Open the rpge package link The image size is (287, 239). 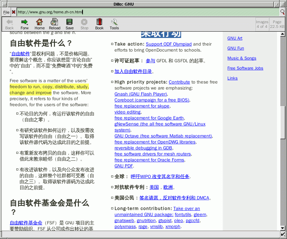[x=143, y=227]
